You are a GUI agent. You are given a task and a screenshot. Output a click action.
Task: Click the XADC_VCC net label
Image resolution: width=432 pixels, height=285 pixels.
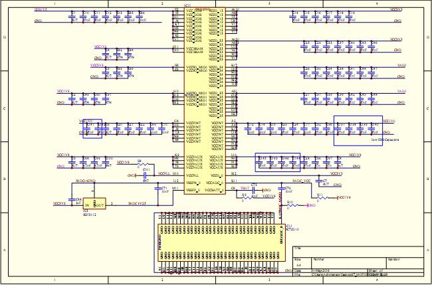click(302, 181)
